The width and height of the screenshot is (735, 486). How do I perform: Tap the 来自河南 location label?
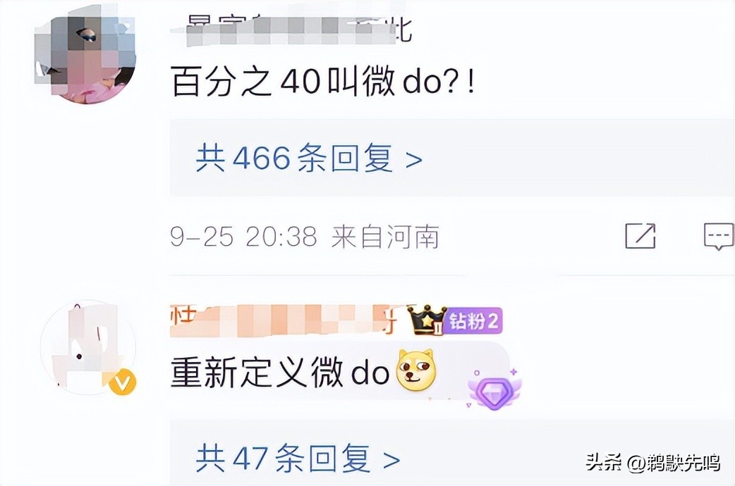point(385,237)
